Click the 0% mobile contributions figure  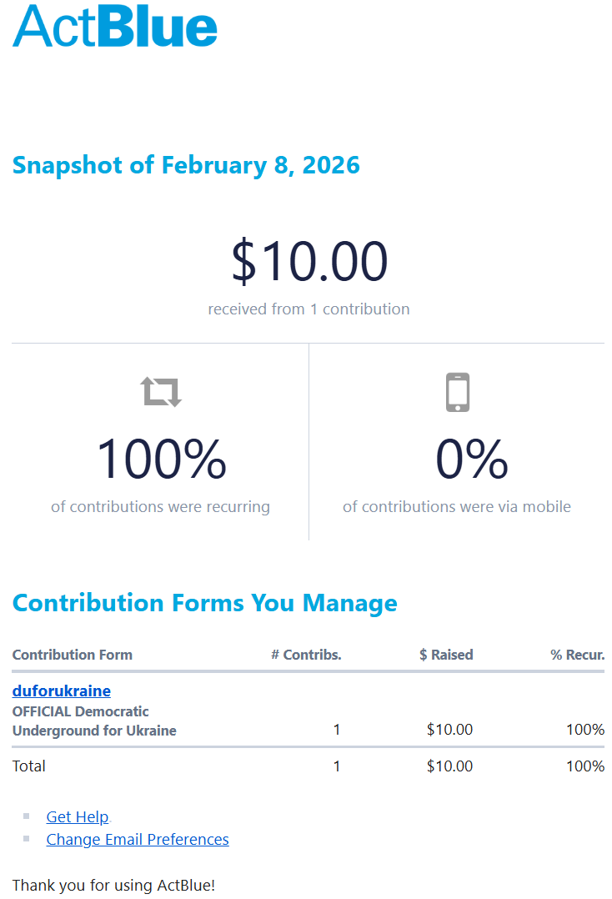pos(472,460)
